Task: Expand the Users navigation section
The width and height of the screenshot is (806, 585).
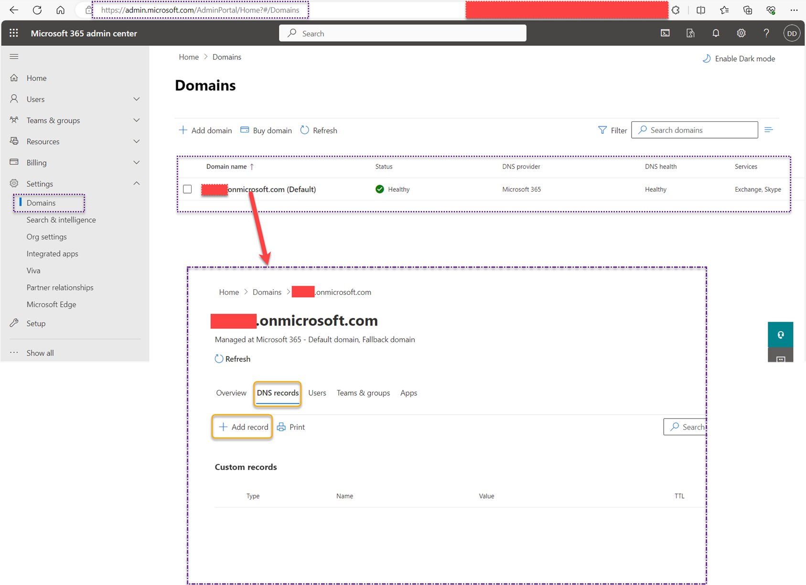Action: click(136, 99)
